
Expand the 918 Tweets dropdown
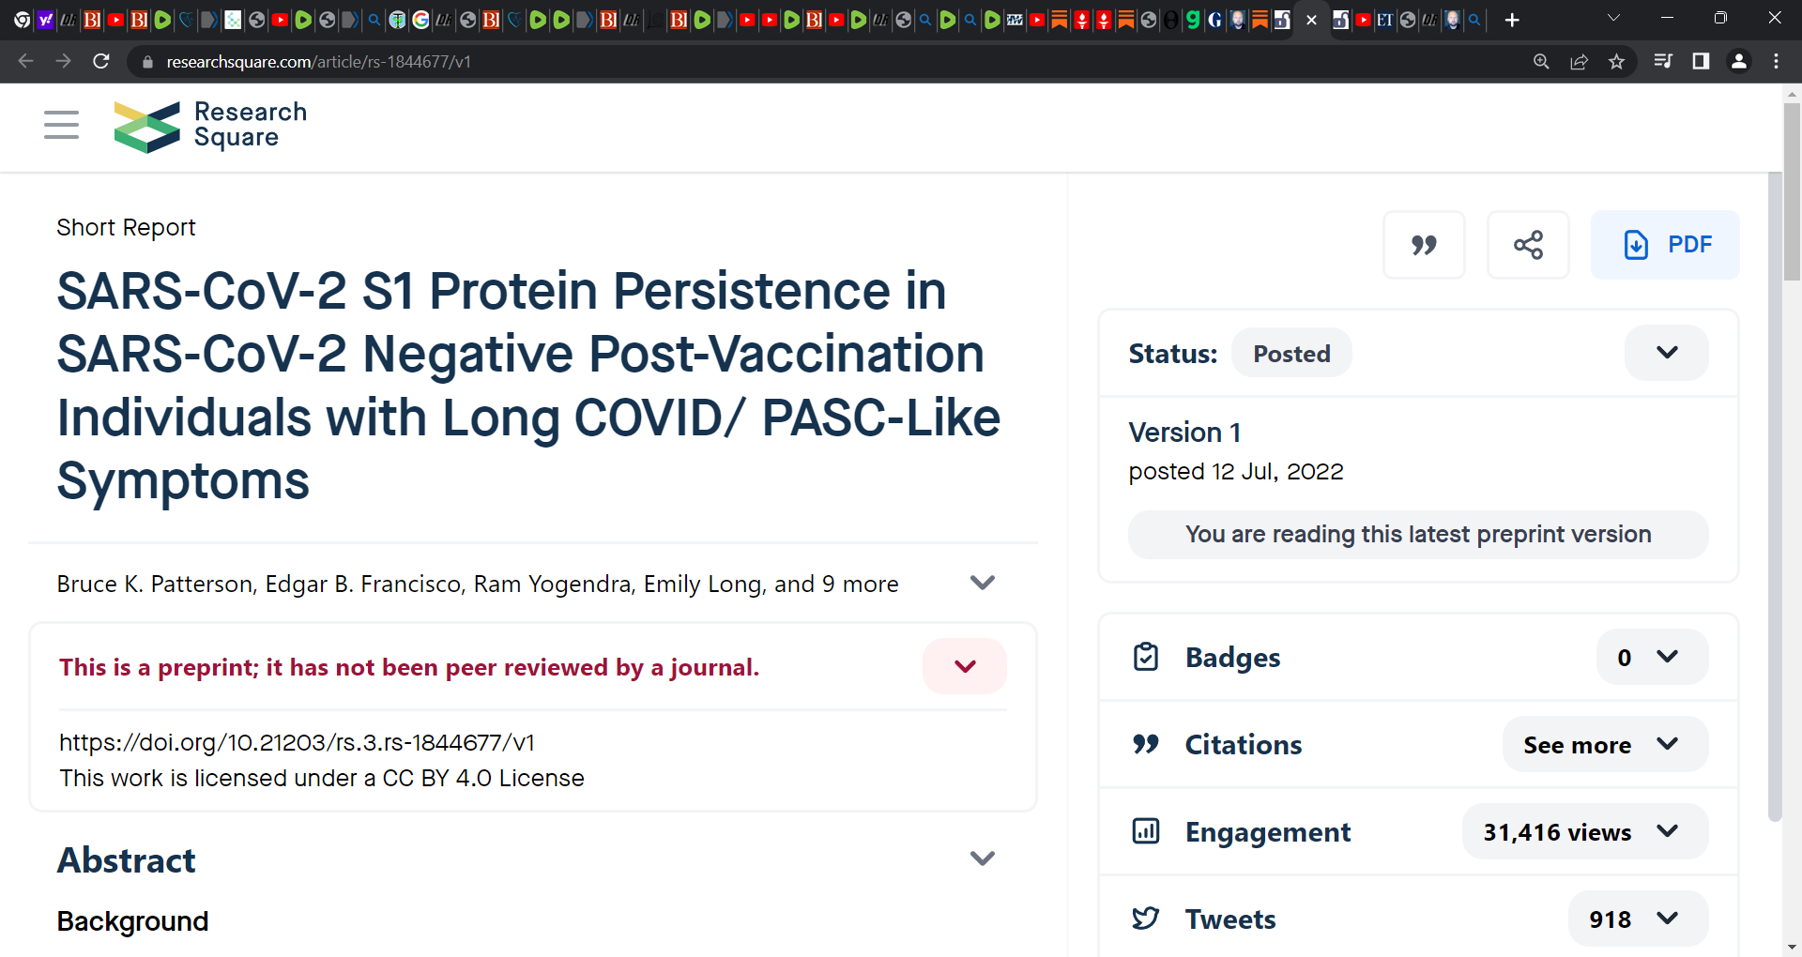click(1638, 919)
